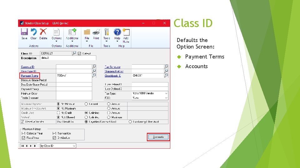This screenshot has height=168, width=300.
Task: Toggle Fiscal Year history checkbox
Action: coord(23,138)
